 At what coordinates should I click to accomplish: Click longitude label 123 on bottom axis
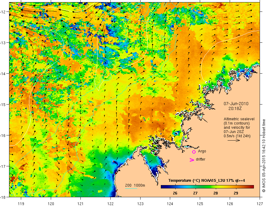[140, 204]
